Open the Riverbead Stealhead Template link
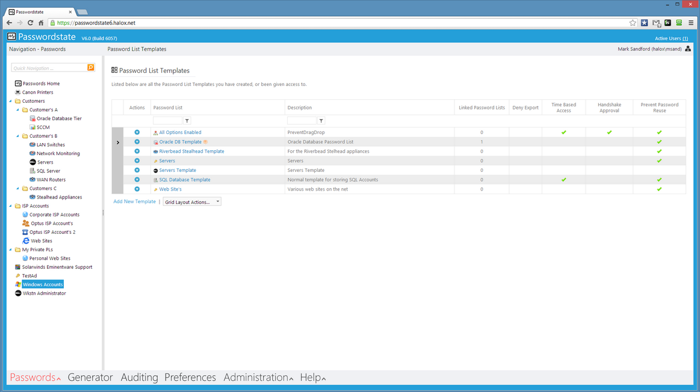Viewport: 700px width, 392px height. [x=191, y=151]
